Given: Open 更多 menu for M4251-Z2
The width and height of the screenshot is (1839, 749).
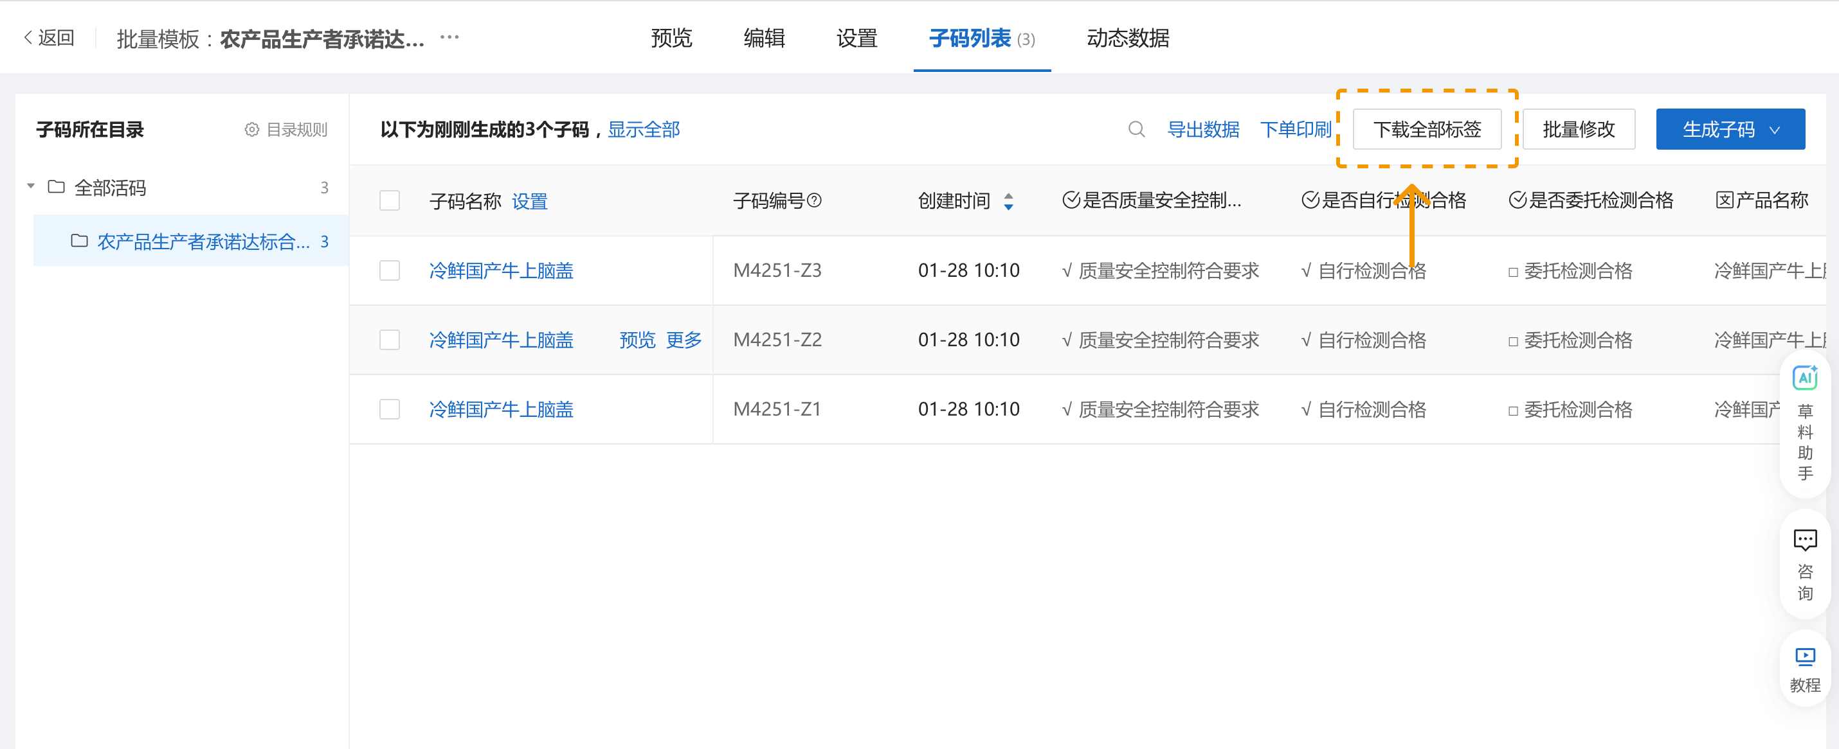Looking at the screenshot, I should point(685,340).
